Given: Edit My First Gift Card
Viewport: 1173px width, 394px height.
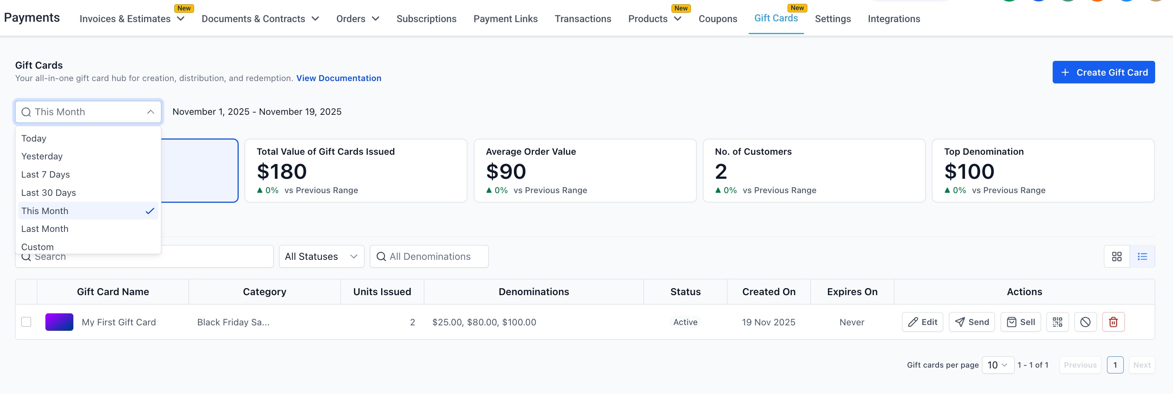Looking at the screenshot, I should (922, 322).
